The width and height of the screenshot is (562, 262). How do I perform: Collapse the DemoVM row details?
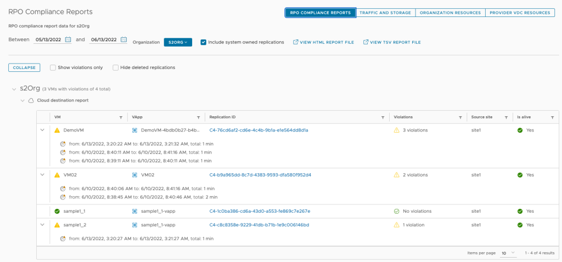42,130
